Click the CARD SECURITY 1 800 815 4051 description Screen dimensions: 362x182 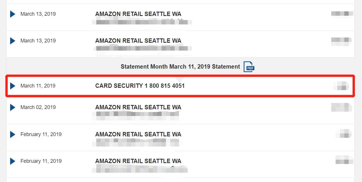click(x=140, y=86)
